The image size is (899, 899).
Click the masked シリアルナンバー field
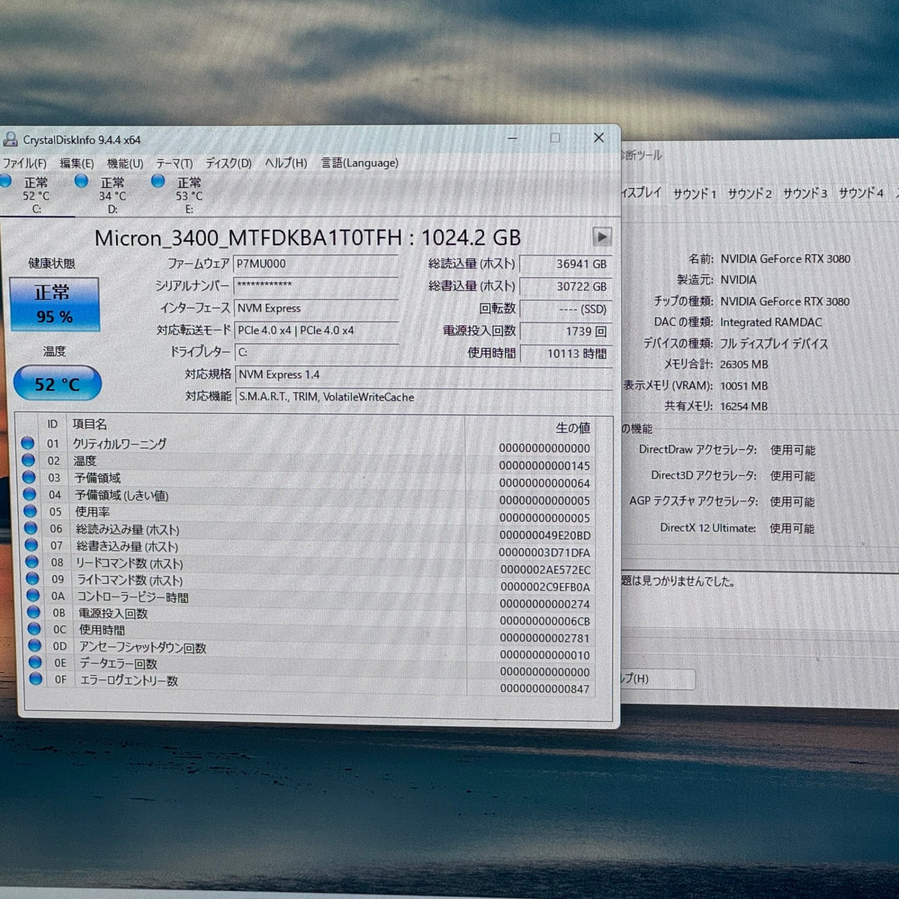(315, 286)
